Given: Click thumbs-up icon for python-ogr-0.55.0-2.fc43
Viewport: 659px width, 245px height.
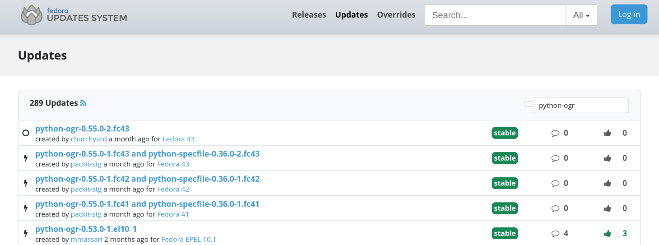Looking at the screenshot, I should [607, 133].
